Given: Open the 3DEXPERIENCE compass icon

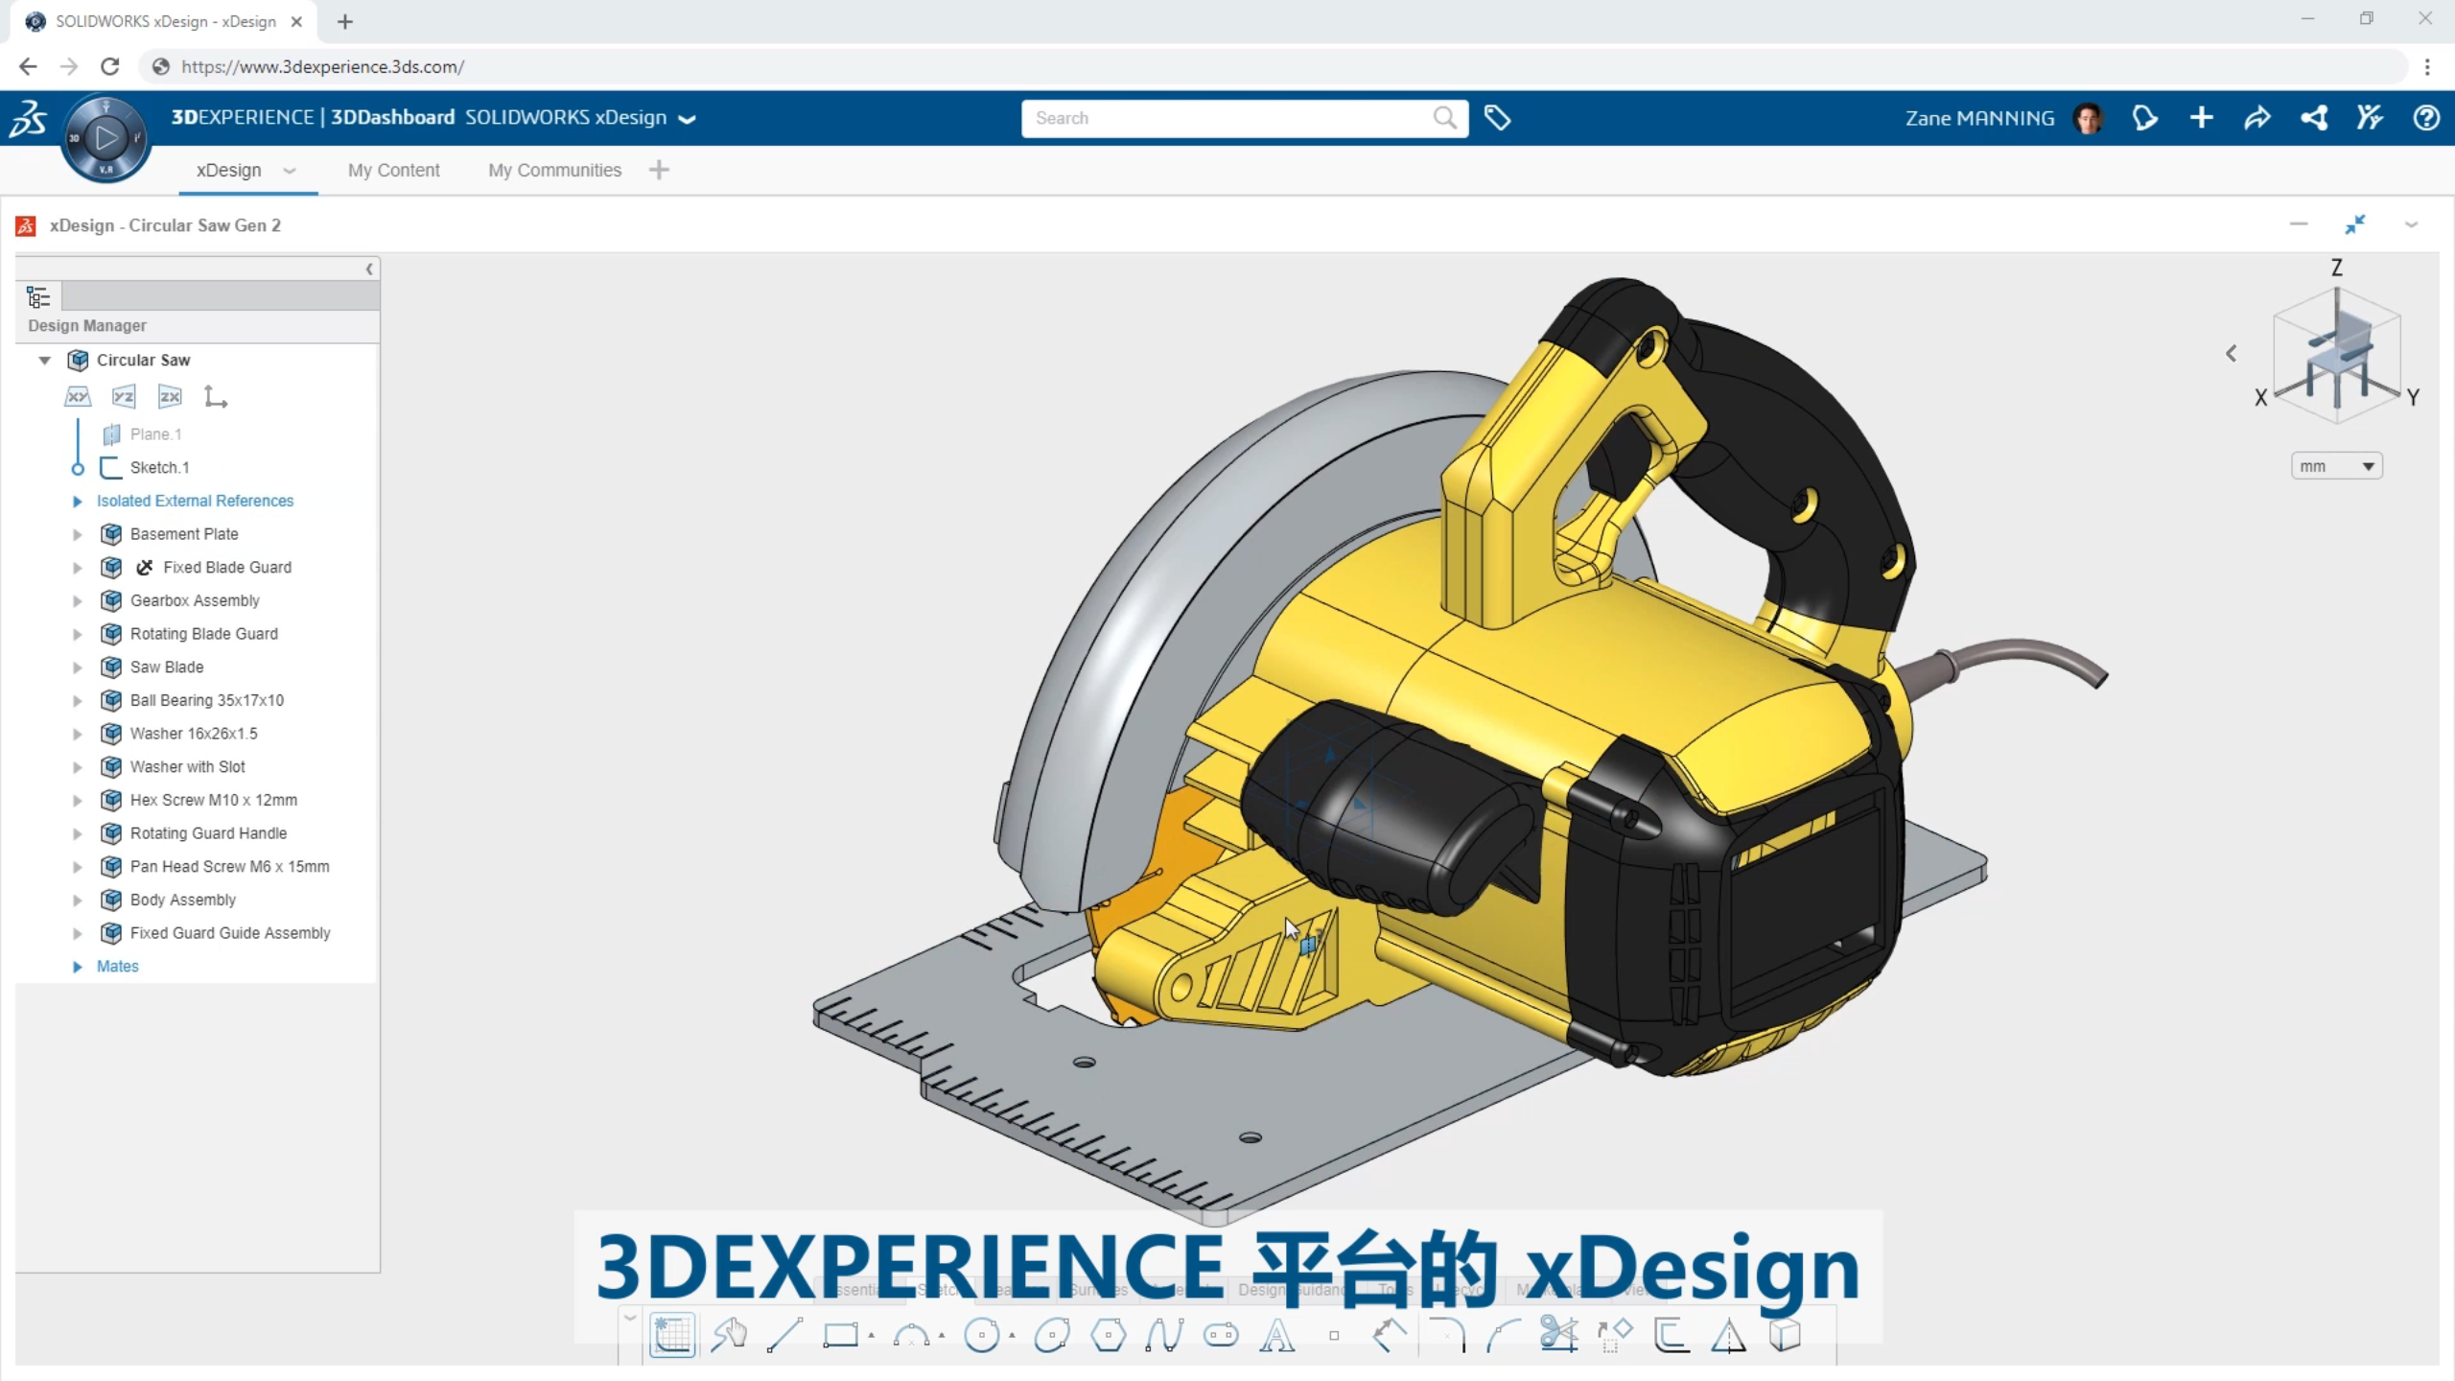Looking at the screenshot, I should pos(105,136).
